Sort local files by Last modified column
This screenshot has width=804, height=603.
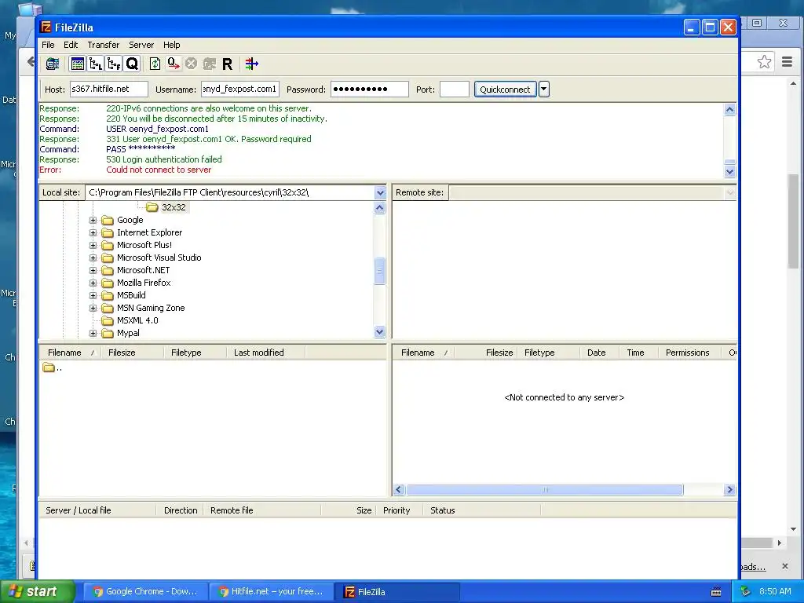(x=266, y=353)
